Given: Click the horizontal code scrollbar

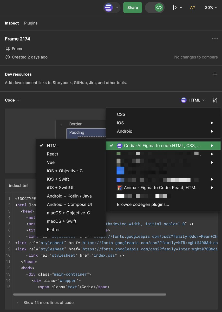Looking at the screenshot, I should coord(89,295).
